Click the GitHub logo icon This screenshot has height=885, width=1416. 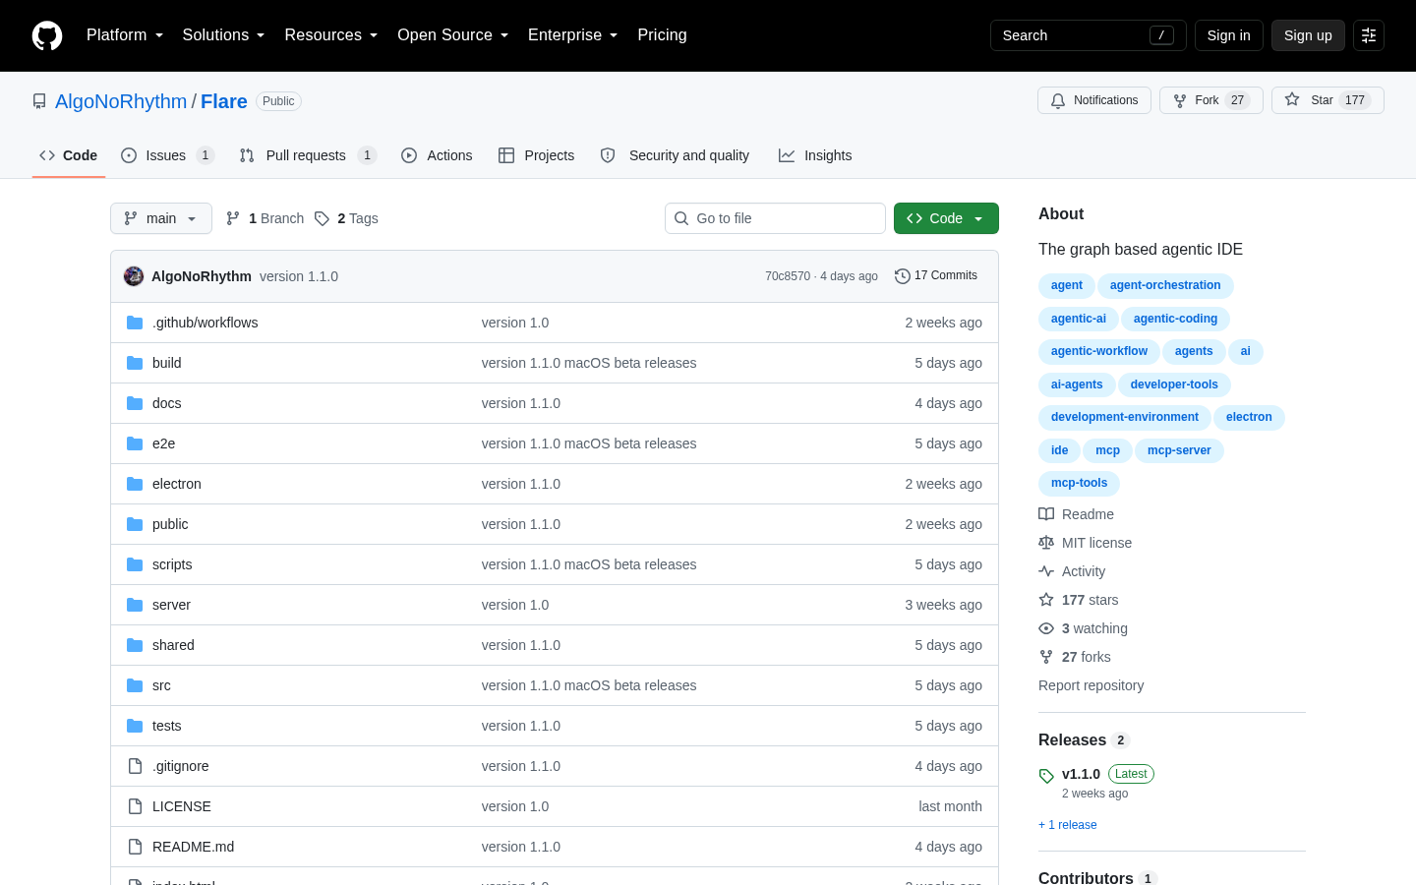pos(47,35)
